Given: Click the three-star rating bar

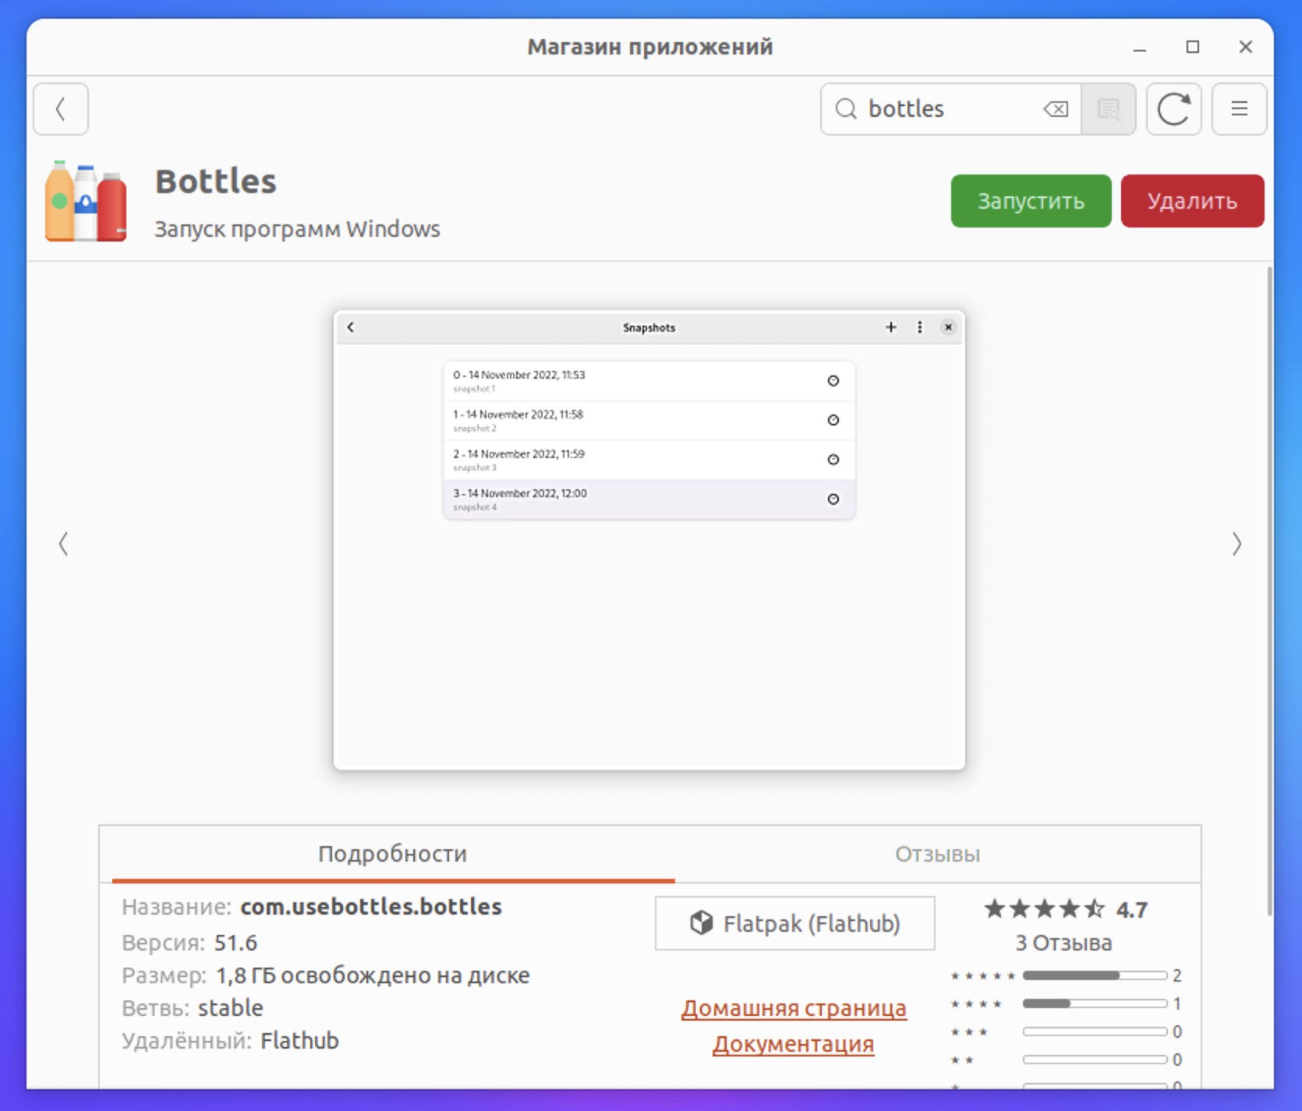Looking at the screenshot, I should click(x=1095, y=1032).
